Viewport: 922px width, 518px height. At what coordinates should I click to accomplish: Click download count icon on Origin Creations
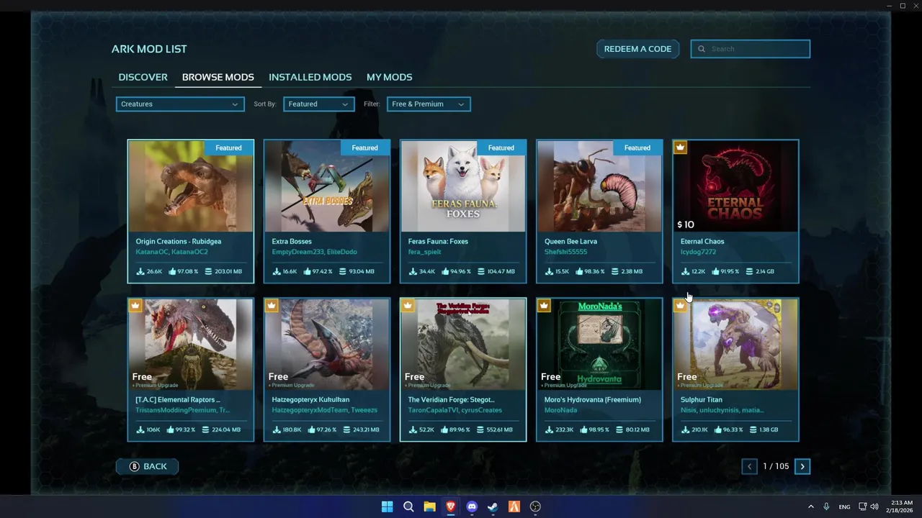pyautogui.click(x=140, y=271)
